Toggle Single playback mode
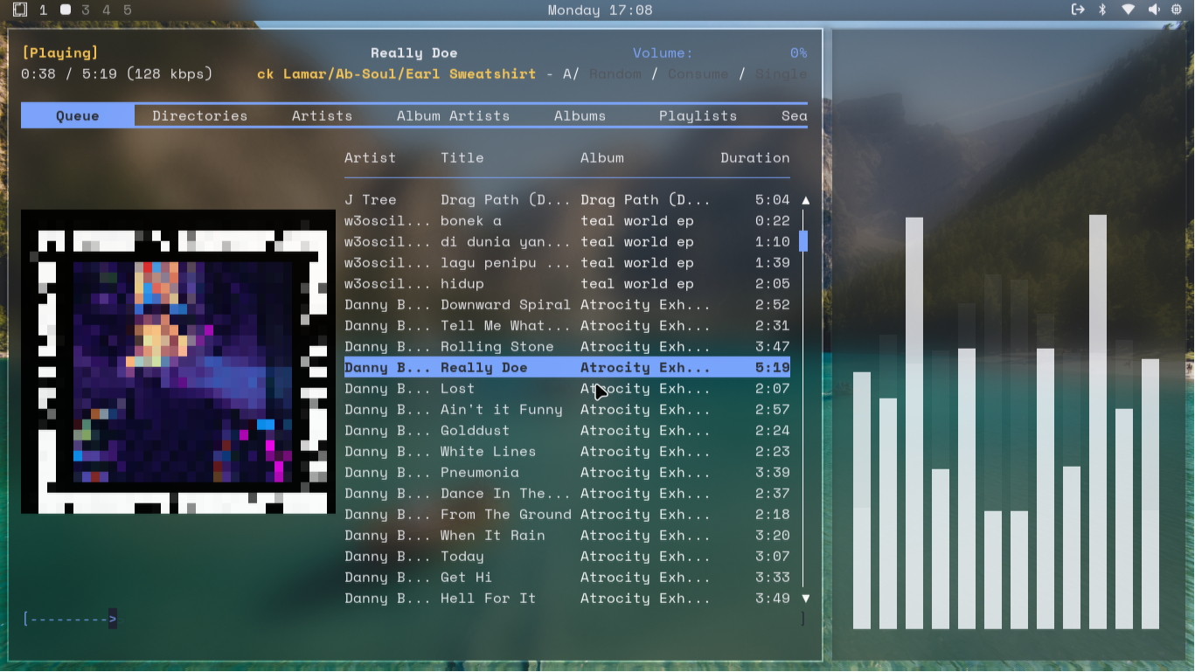The image size is (1195, 672). [782, 74]
